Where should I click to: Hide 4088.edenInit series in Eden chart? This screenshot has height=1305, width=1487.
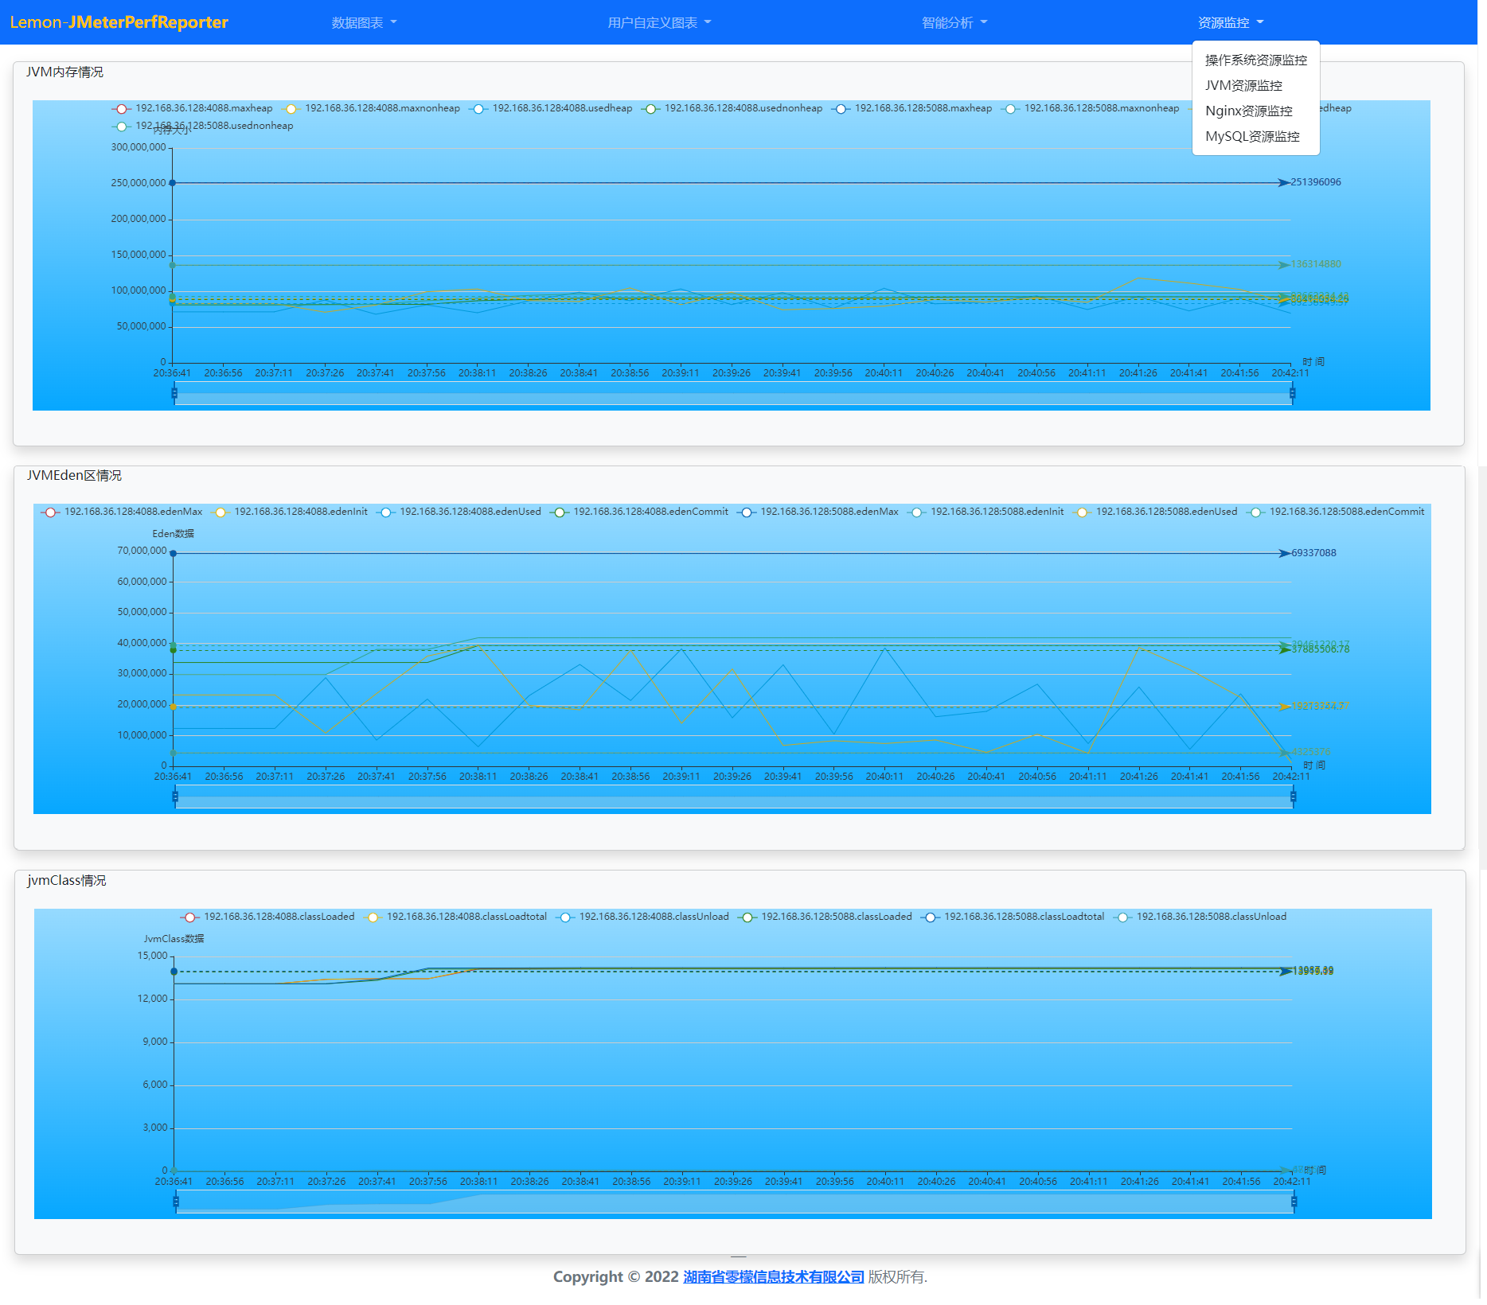290,512
